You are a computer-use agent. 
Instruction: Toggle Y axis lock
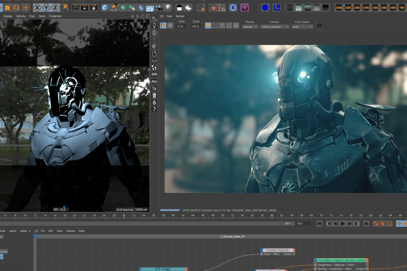(46, 8)
